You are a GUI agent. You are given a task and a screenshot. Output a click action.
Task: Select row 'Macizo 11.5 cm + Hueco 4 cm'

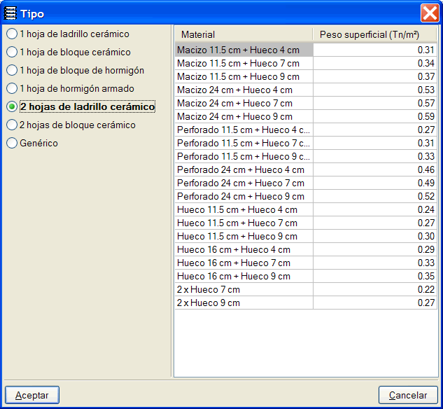click(306, 50)
